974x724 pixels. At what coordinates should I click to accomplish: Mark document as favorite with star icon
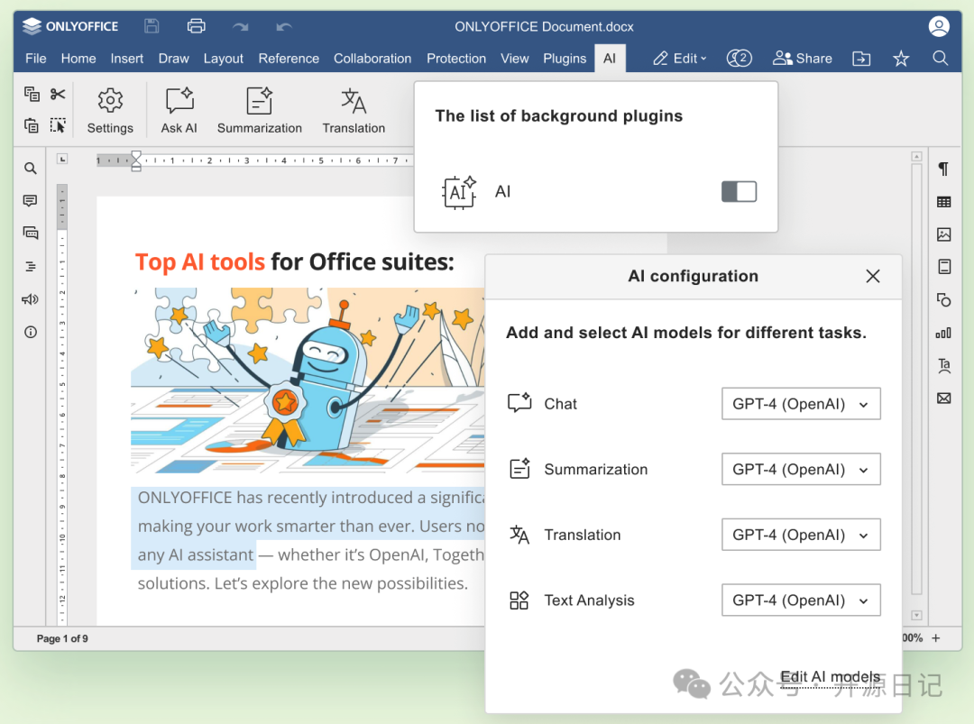(x=900, y=59)
